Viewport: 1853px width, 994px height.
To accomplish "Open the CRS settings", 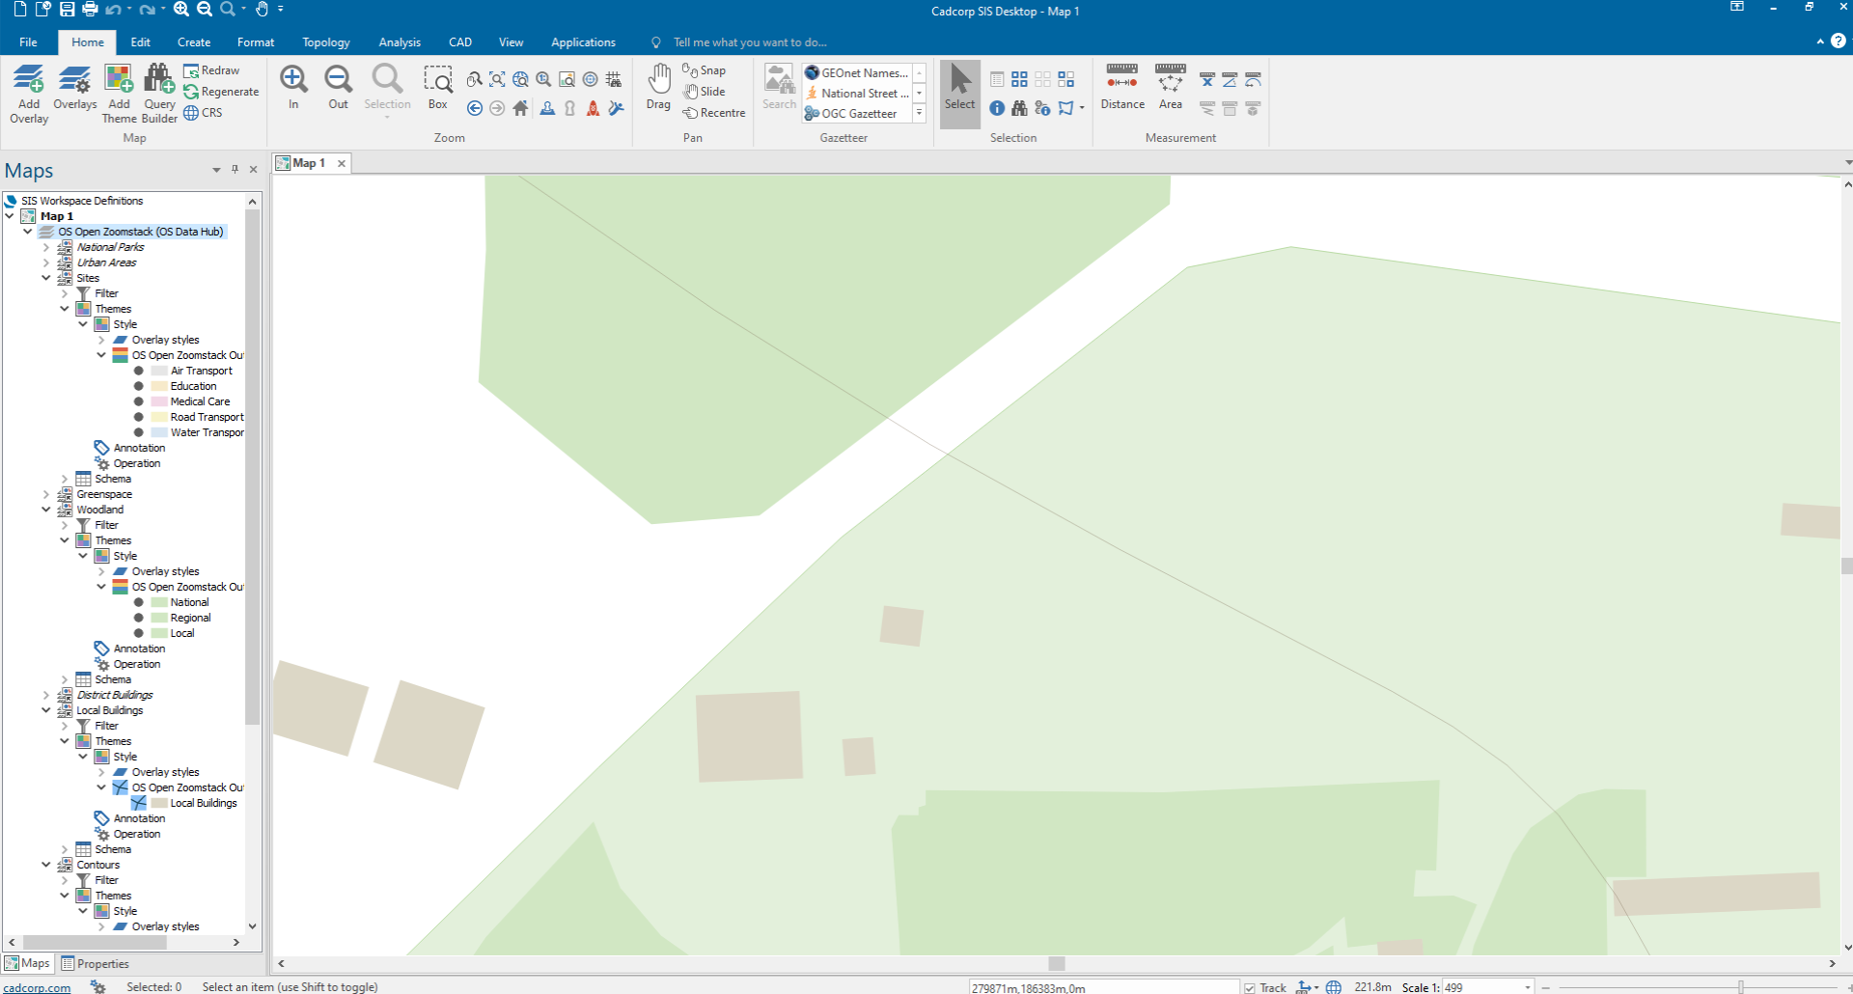I will click(203, 113).
